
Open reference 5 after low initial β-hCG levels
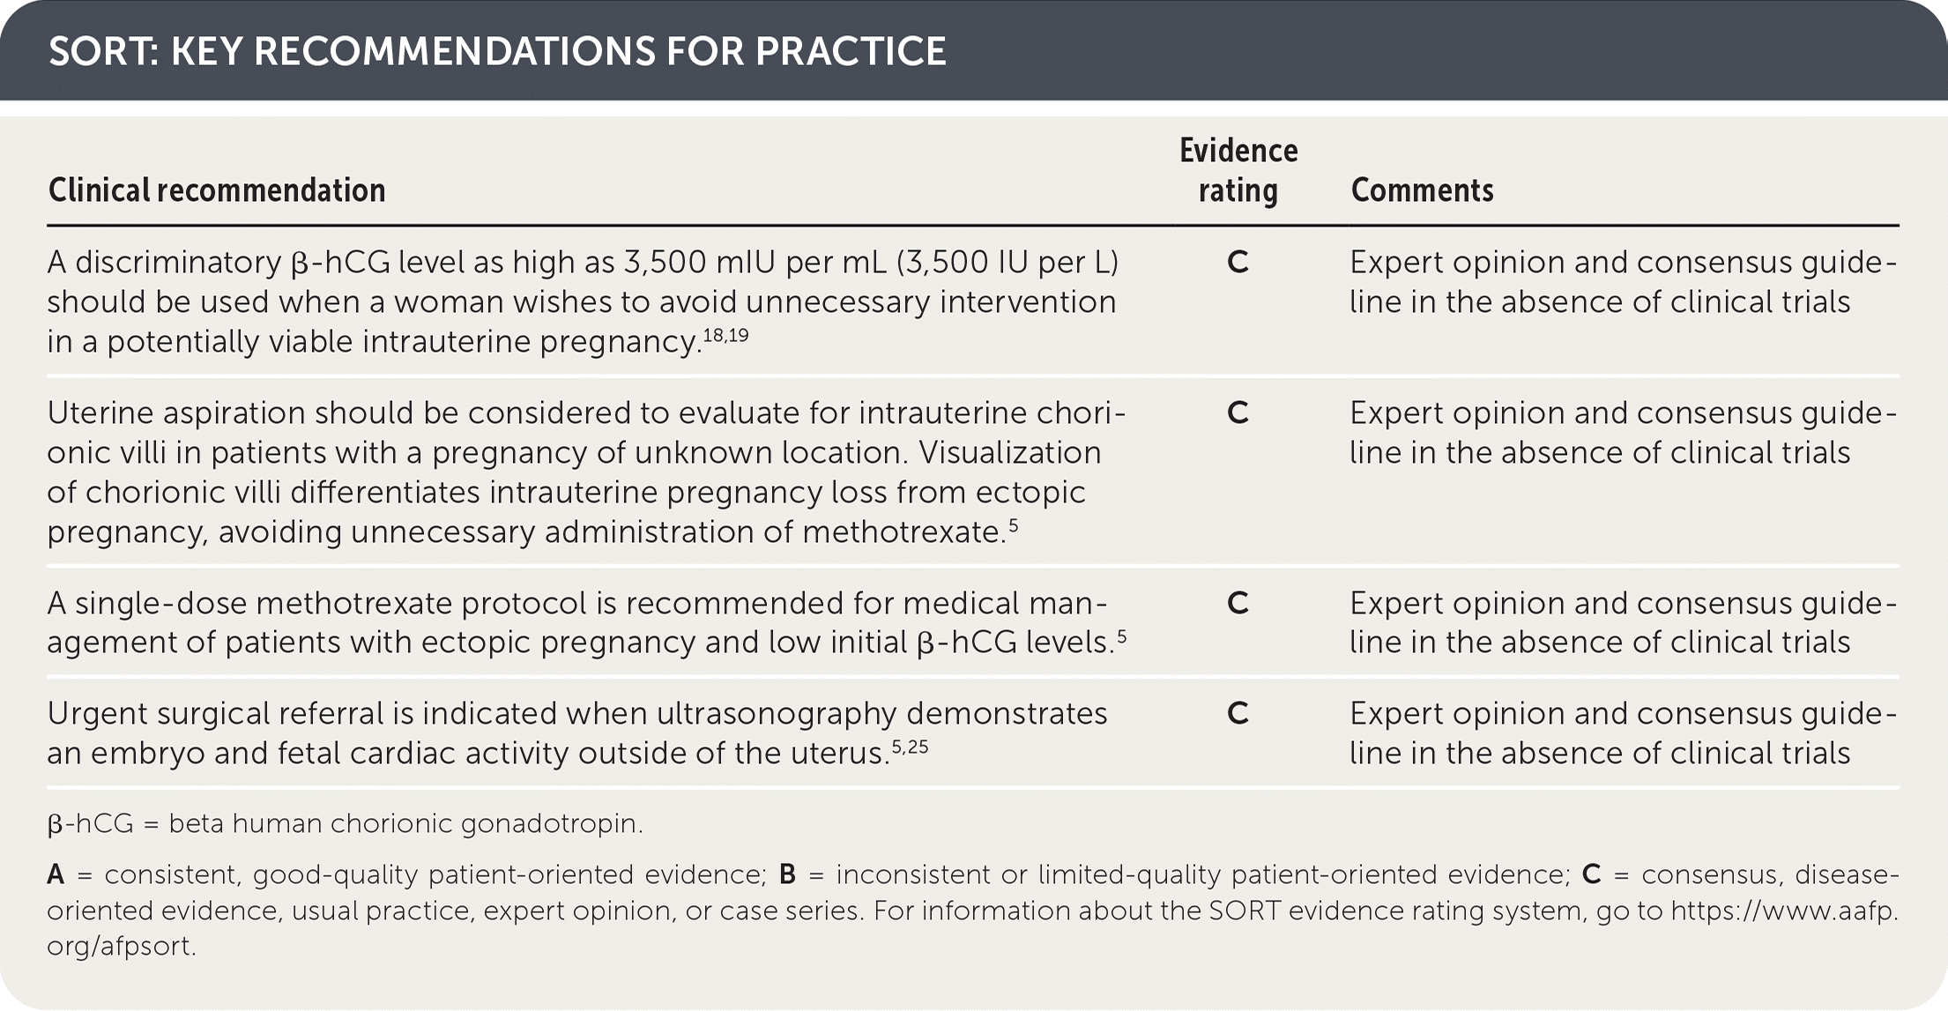[1122, 636]
